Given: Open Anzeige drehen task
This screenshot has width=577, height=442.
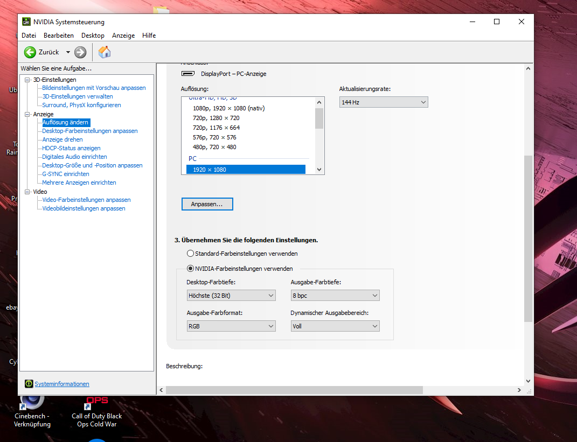Looking at the screenshot, I should [62, 140].
